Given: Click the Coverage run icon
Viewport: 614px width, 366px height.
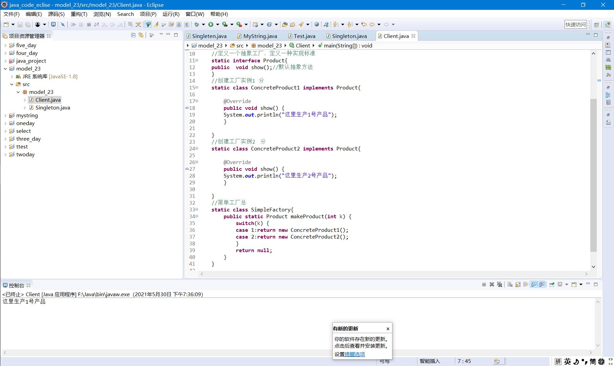Looking at the screenshot, I should 225,24.
